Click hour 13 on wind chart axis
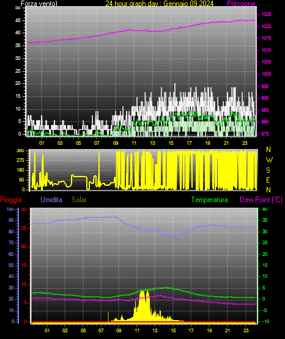The width and height of the screenshot is (285, 339). [x=152, y=143]
